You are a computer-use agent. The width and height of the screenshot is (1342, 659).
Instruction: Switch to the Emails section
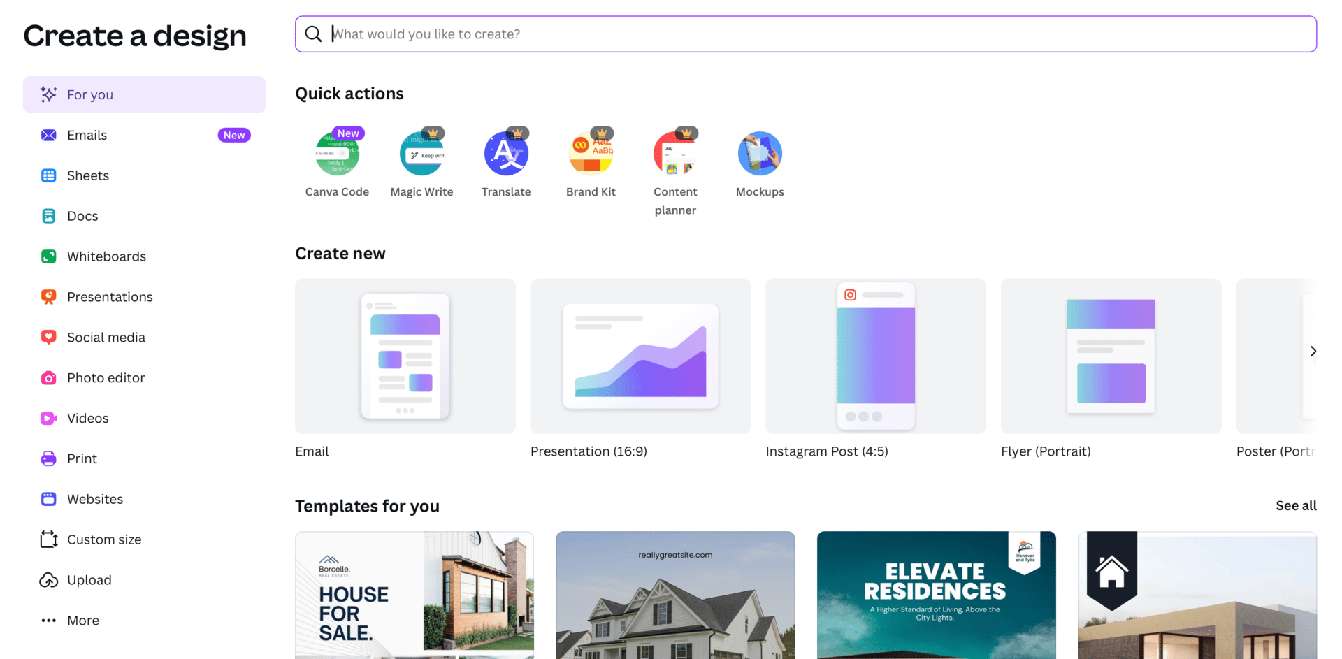pyautogui.click(x=87, y=135)
